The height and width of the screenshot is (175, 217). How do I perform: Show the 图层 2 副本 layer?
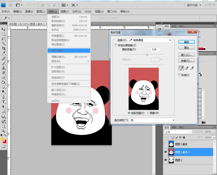(166, 144)
